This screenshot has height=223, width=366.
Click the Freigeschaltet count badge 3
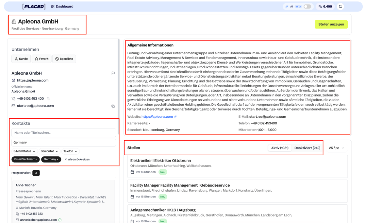pyautogui.click(x=36, y=173)
